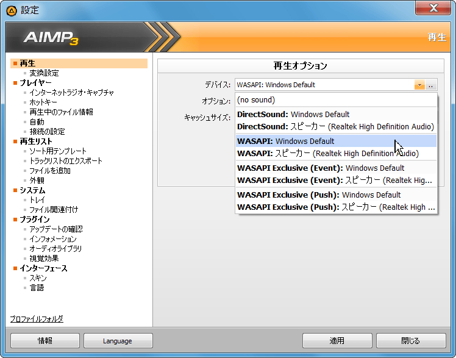Image resolution: width=456 pixels, height=358 pixels.
Task: Open アップデートの確認 page
Action: [56, 229]
